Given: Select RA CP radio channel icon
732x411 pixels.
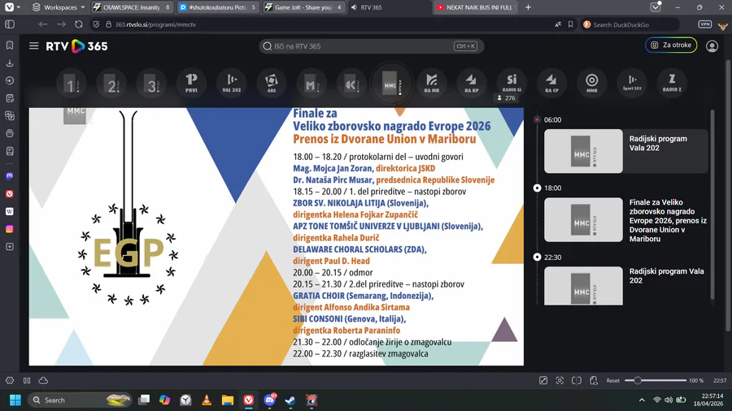Looking at the screenshot, I should click(551, 83).
